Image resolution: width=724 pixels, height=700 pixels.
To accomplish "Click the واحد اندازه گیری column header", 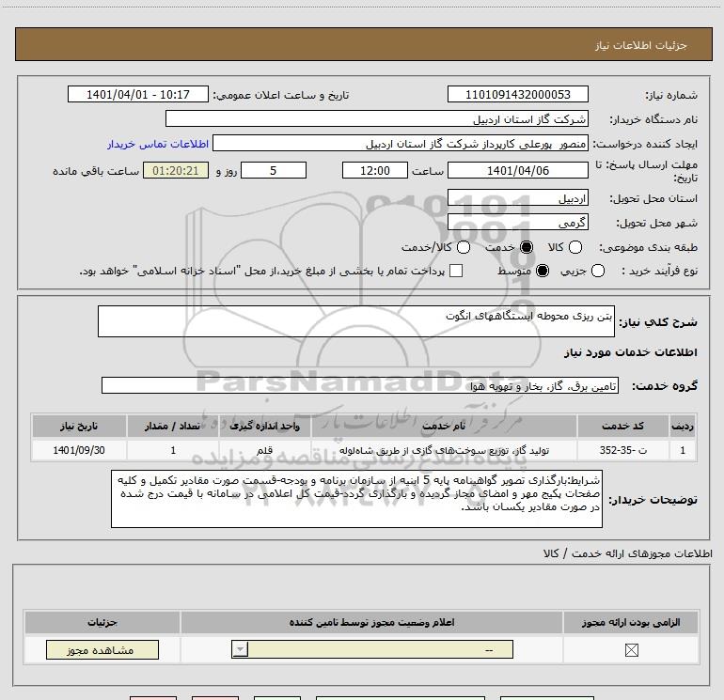I will [264, 426].
